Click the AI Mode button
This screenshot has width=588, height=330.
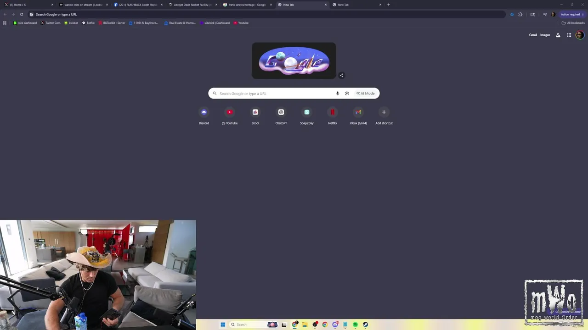coord(366,93)
